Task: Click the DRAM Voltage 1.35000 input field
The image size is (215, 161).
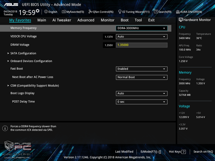Action: (142, 45)
